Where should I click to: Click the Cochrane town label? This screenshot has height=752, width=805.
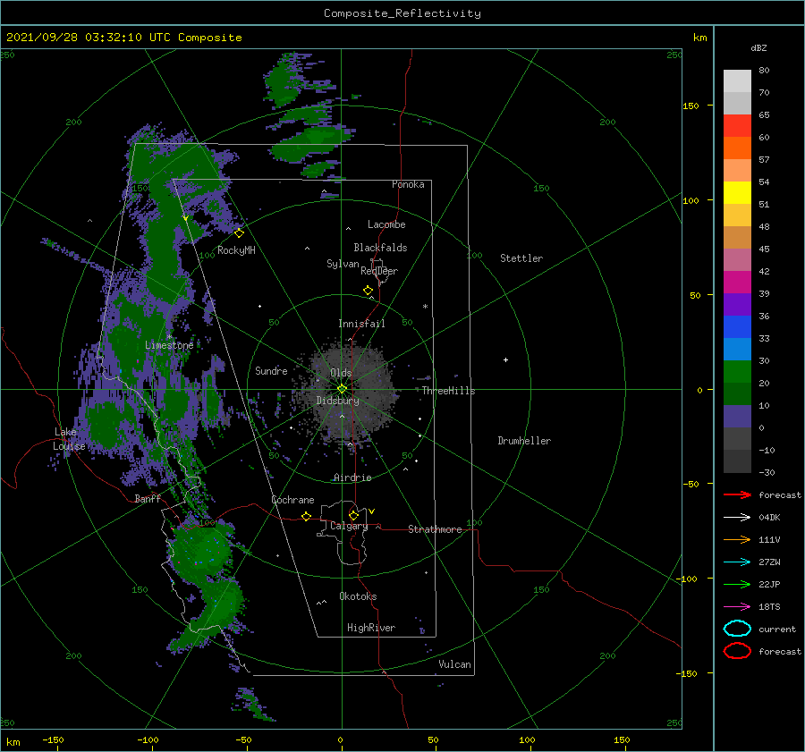292,500
